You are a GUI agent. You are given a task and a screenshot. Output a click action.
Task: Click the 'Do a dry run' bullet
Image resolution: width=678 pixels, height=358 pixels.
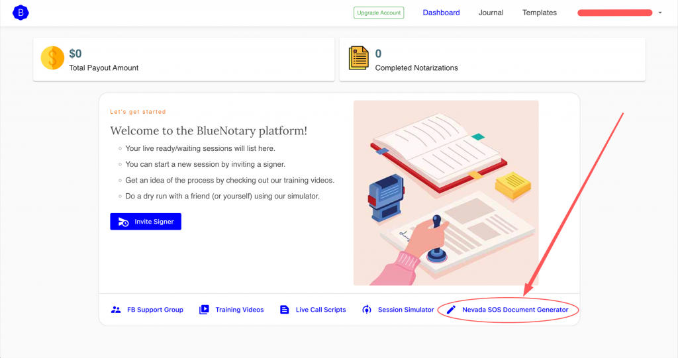(x=222, y=197)
